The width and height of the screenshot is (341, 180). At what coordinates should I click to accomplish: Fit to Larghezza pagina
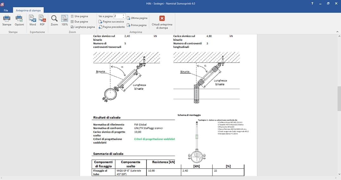tap(83, 27)
